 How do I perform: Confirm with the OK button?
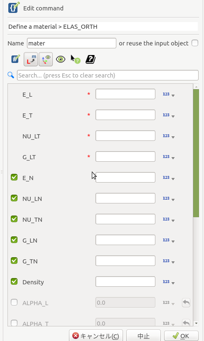(181, 336)
